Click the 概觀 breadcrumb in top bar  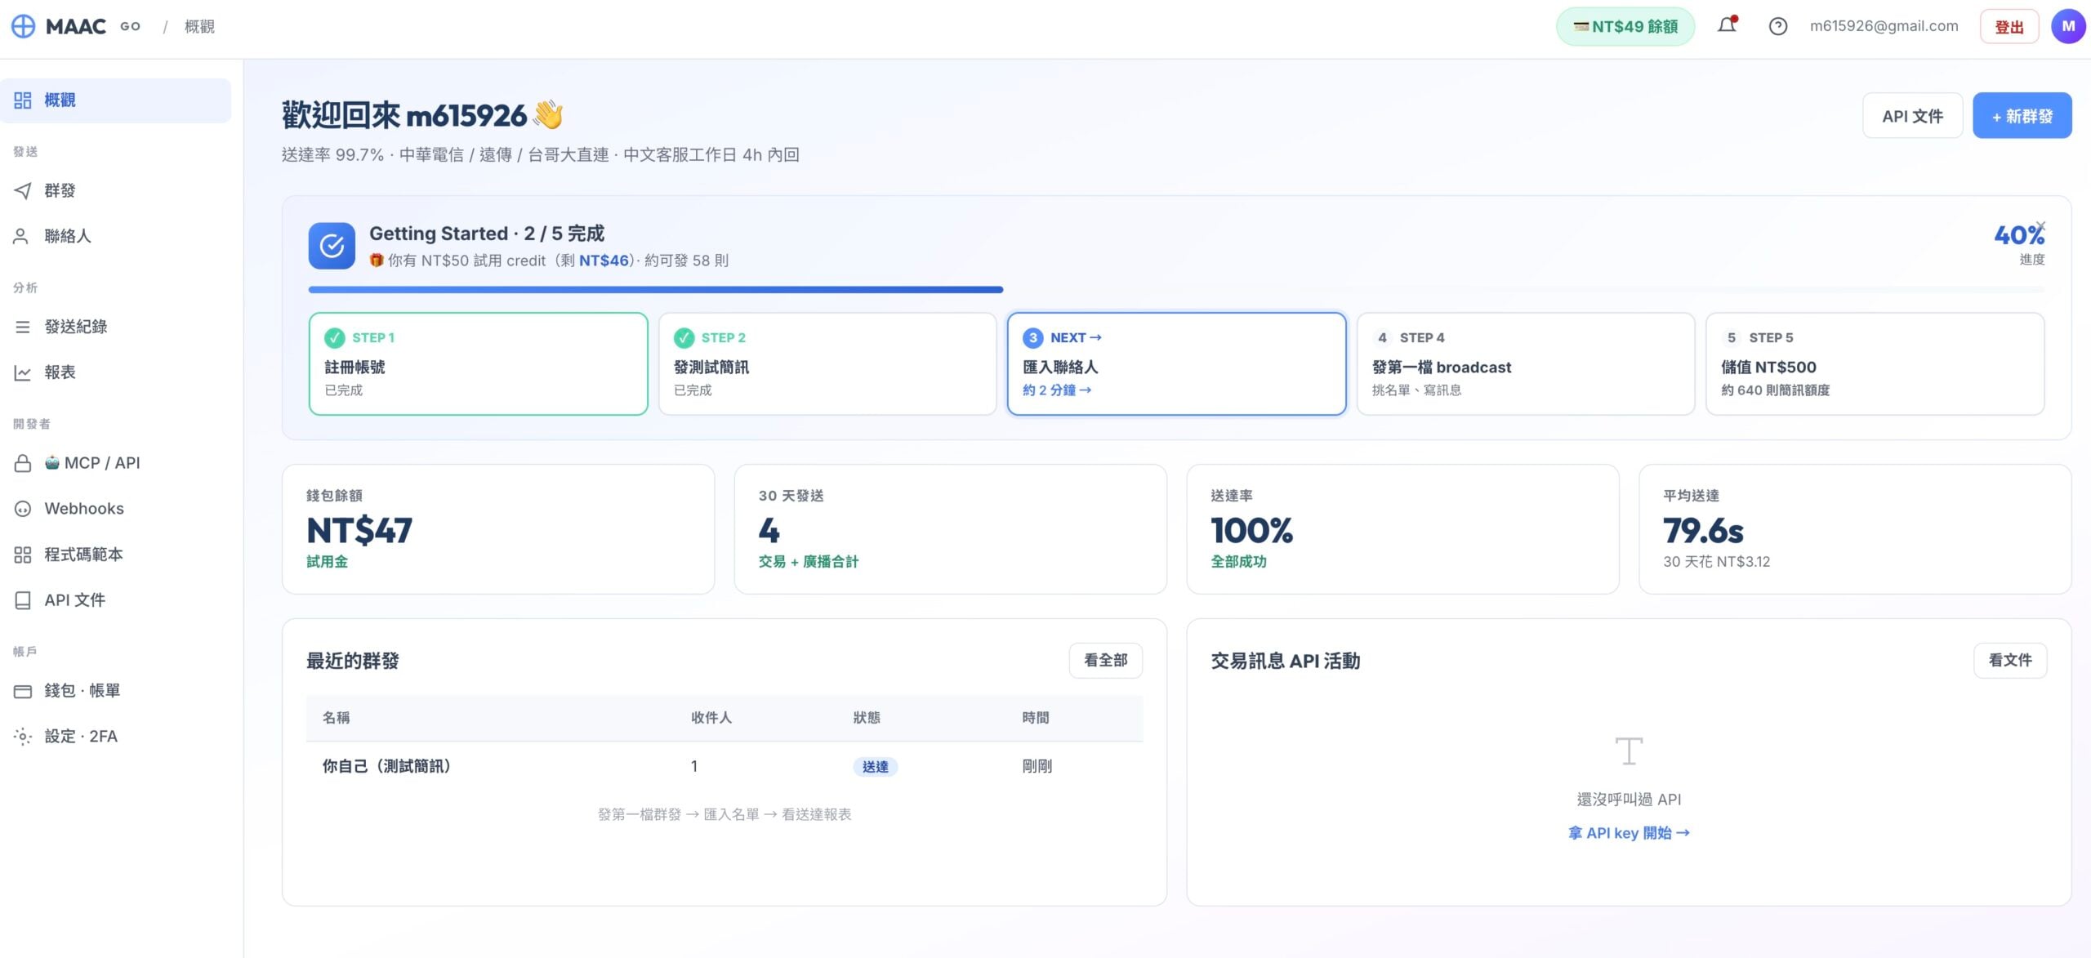click(x=199, y=26)
